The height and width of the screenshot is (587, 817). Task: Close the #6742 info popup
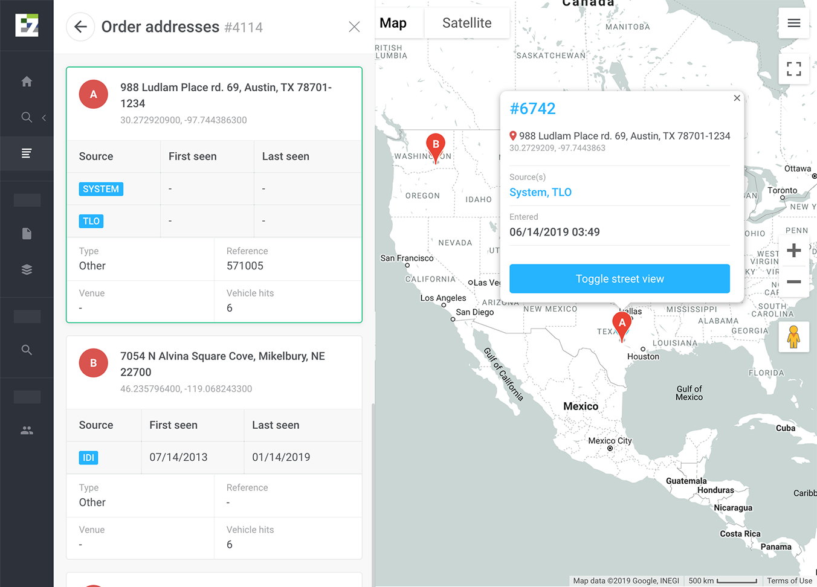coord(737,98)
